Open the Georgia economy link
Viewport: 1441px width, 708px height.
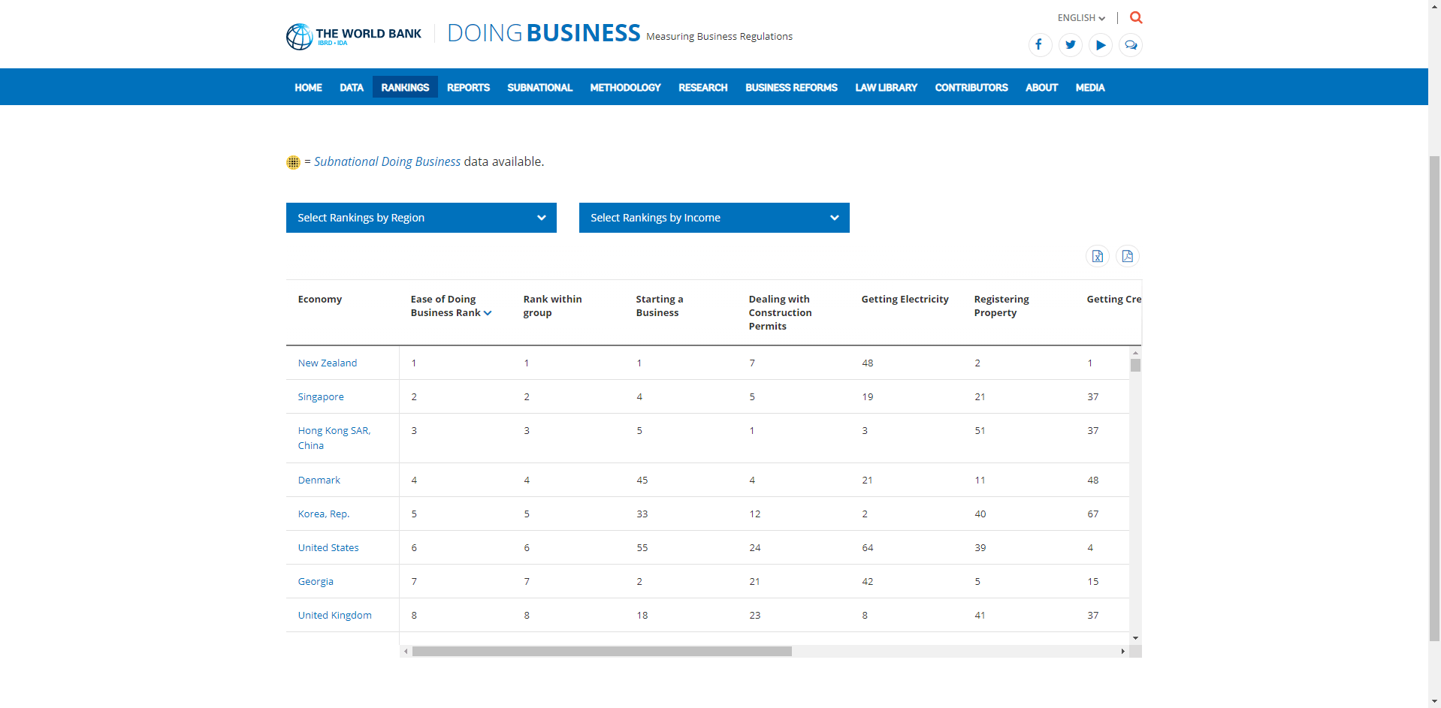click(x=316, y=581)
